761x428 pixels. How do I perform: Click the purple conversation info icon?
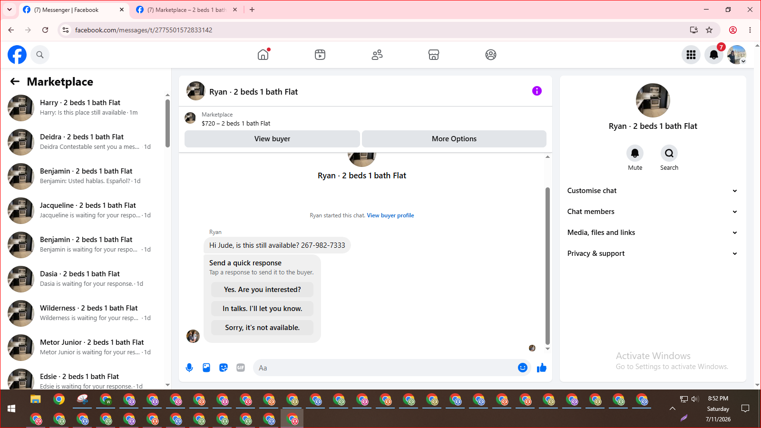click(537, 91)
